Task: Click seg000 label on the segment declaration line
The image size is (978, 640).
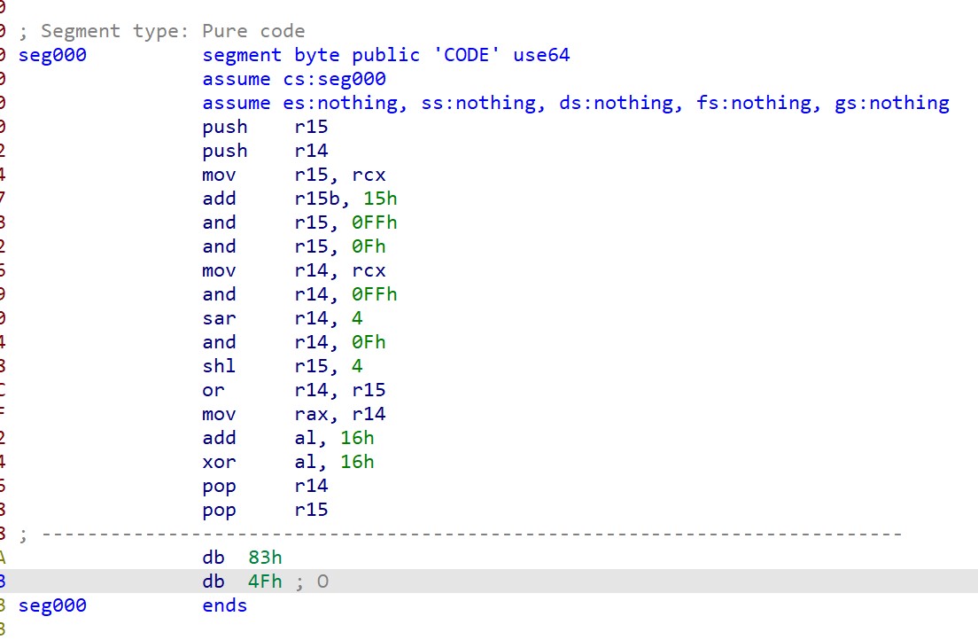Action: coord(52,55)
